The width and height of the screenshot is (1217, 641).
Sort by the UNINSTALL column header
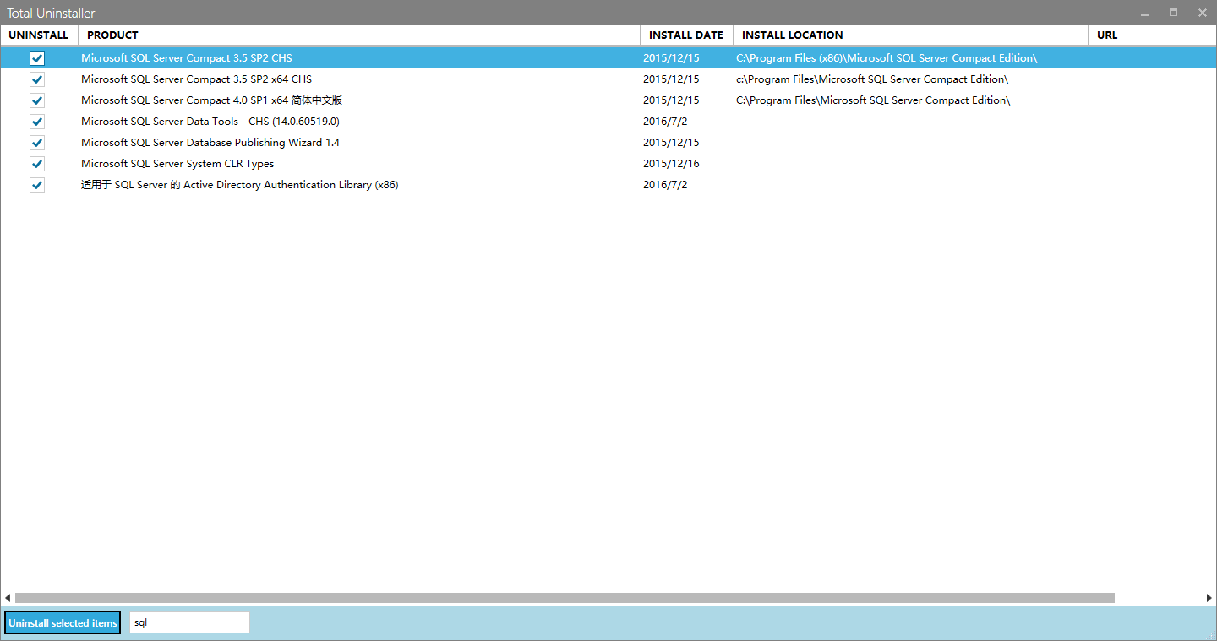(x=39, y=35)
